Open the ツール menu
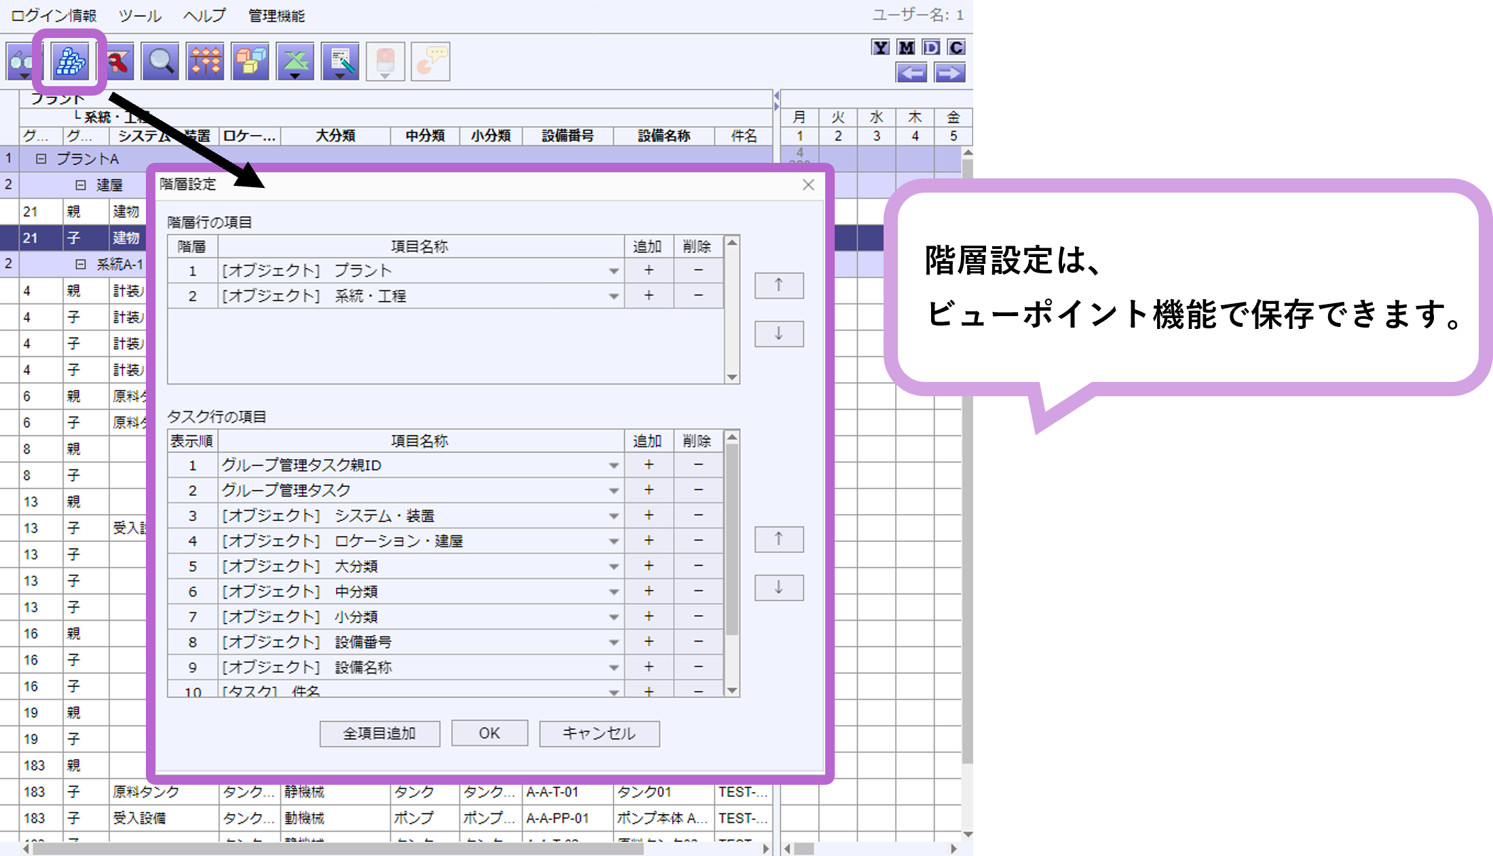 pos(140,16)
